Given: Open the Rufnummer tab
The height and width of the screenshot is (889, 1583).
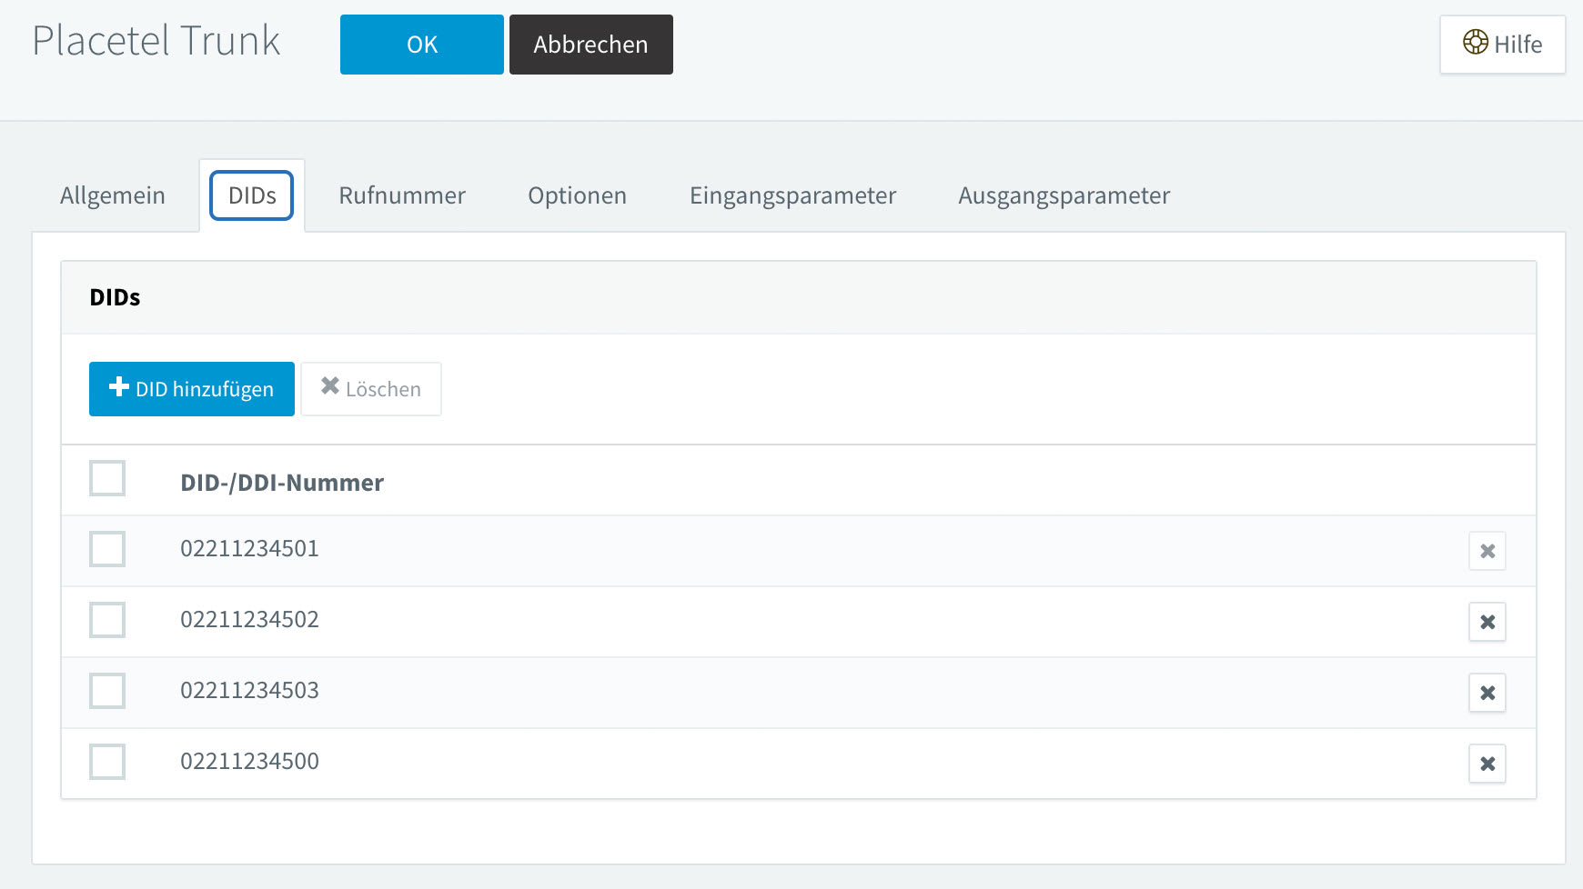Looking at the screenshot, I should tap(402, 195).
